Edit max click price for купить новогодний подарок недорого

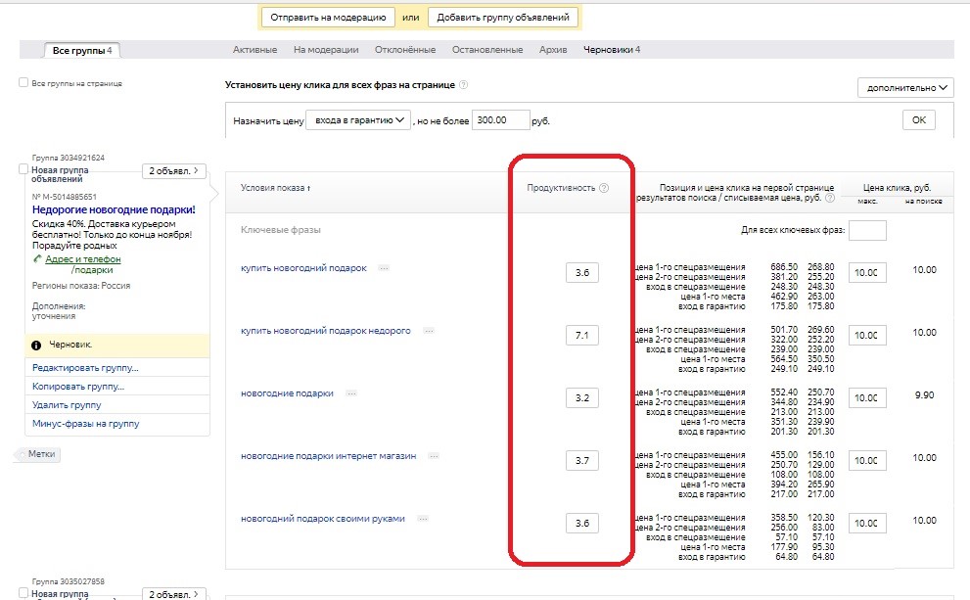(867, 336)
